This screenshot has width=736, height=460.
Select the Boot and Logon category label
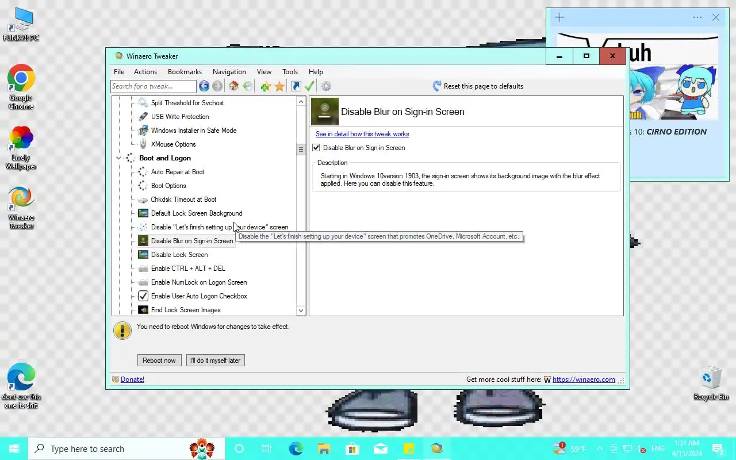(x=165, y=158)
